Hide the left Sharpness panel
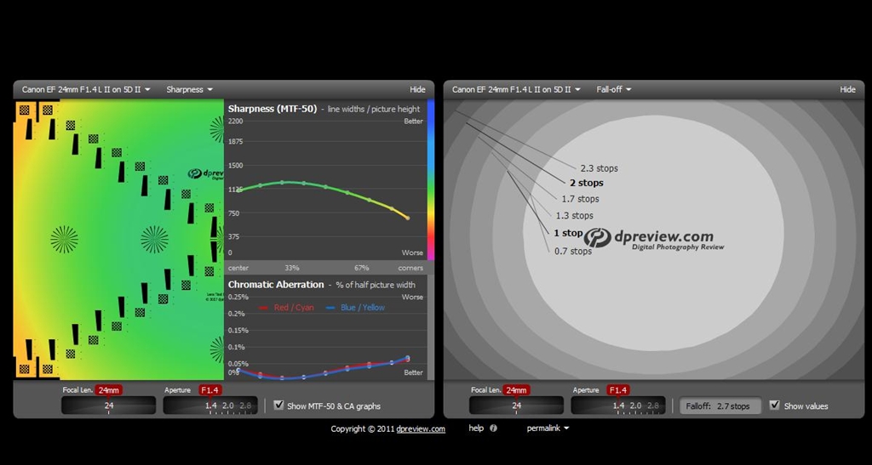 click(x=417, y=89)
